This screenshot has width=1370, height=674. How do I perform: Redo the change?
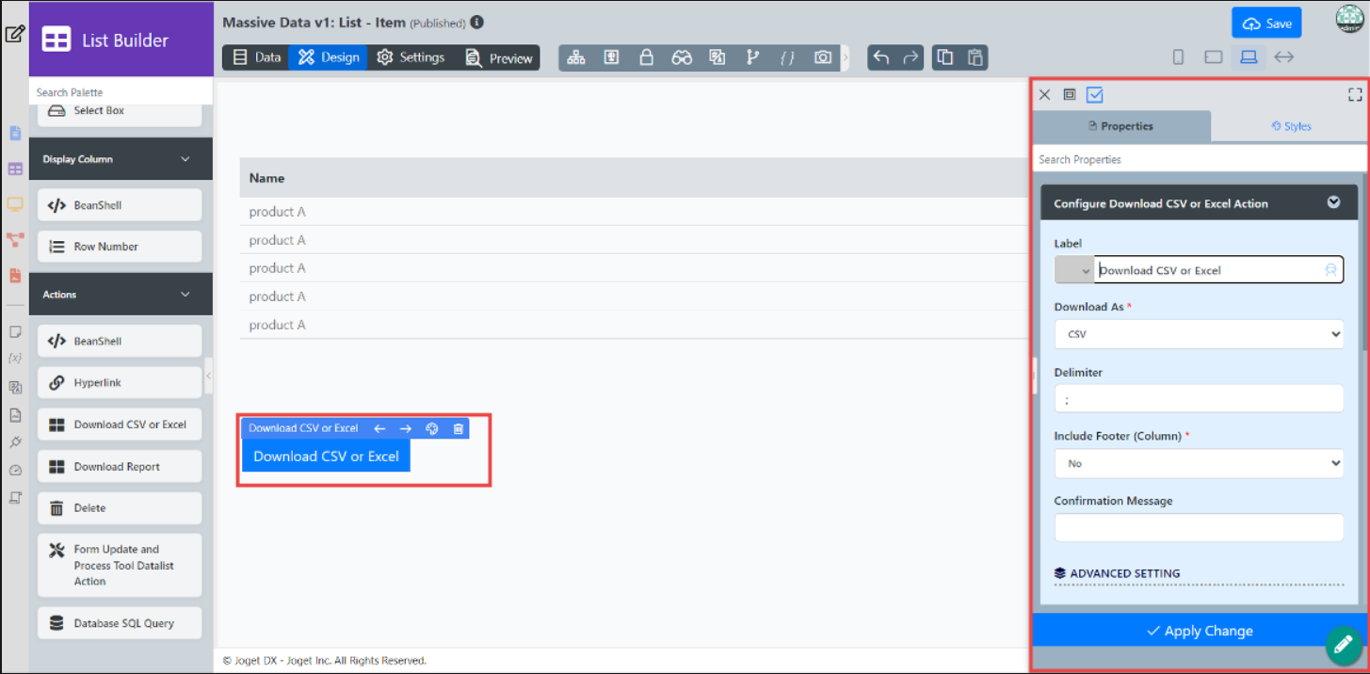click(x=910, y=57)
